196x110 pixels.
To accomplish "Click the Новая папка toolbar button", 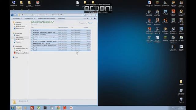I will 61,18.
